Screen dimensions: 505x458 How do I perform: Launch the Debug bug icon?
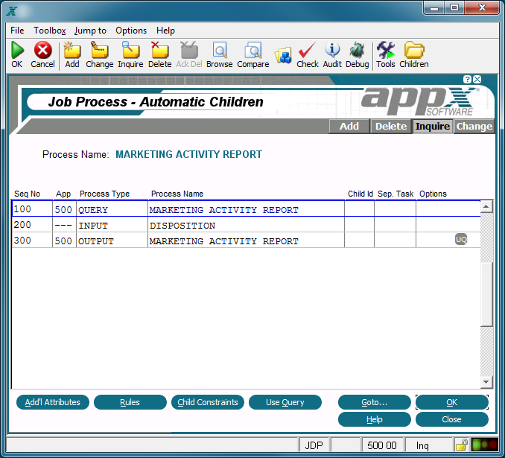pyautogui.click(x=358, y=50)
